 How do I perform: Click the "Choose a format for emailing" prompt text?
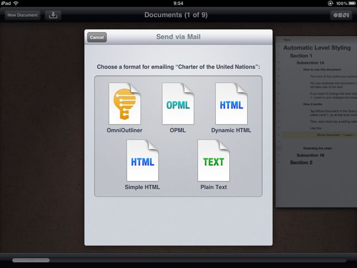178,67
